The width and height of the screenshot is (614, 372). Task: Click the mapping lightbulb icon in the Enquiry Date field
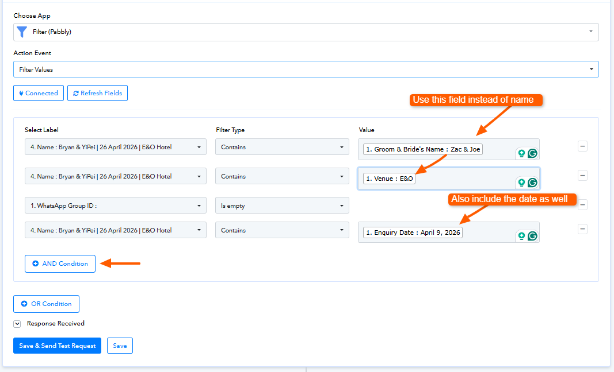pyautogui.click(x=521, y=235)
